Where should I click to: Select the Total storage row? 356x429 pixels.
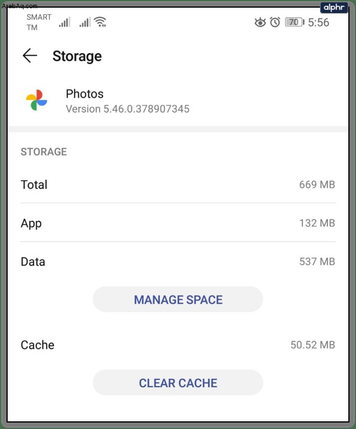pos(178,184)
